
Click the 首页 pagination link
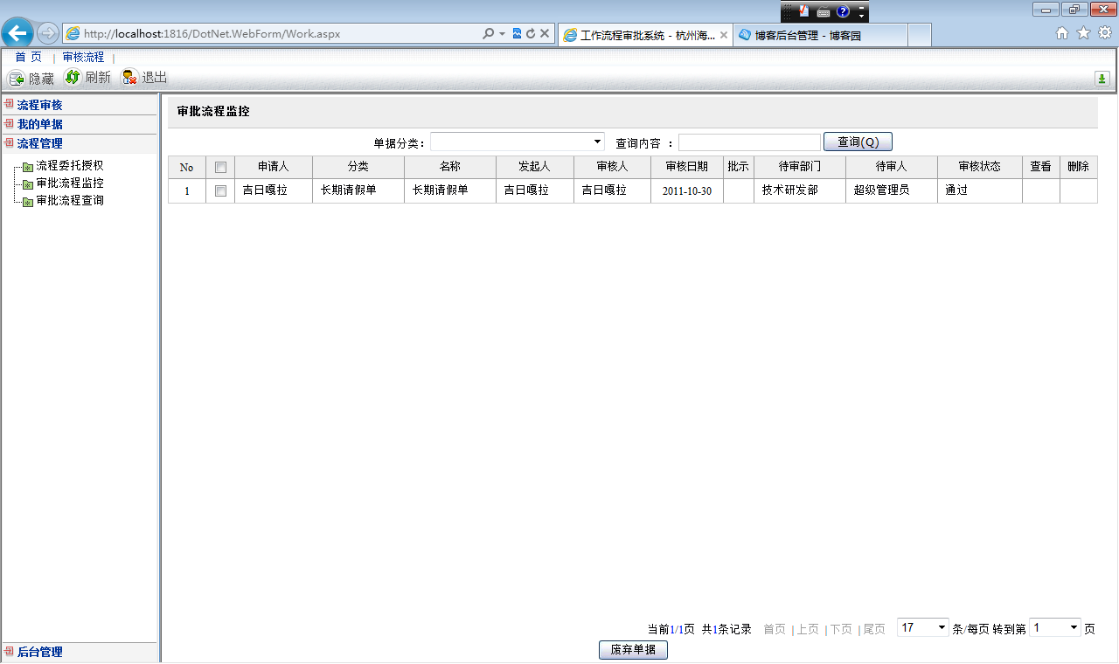775,629
